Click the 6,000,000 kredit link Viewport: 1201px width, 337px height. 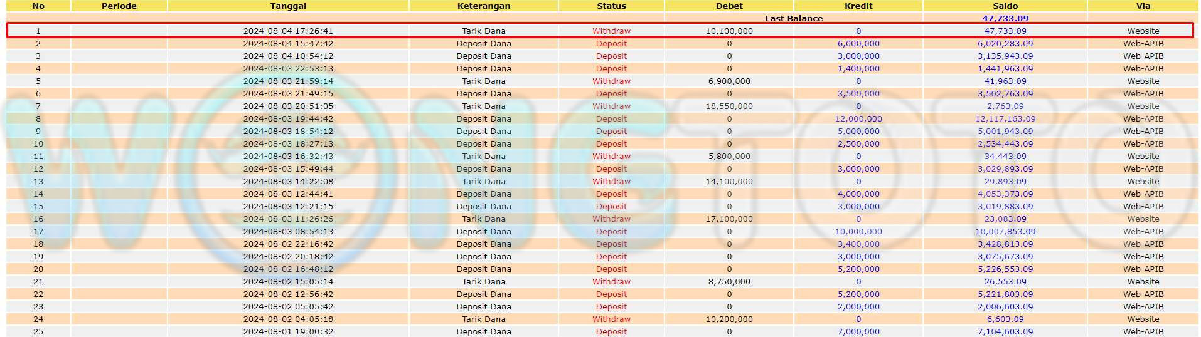tap(858, 44)
